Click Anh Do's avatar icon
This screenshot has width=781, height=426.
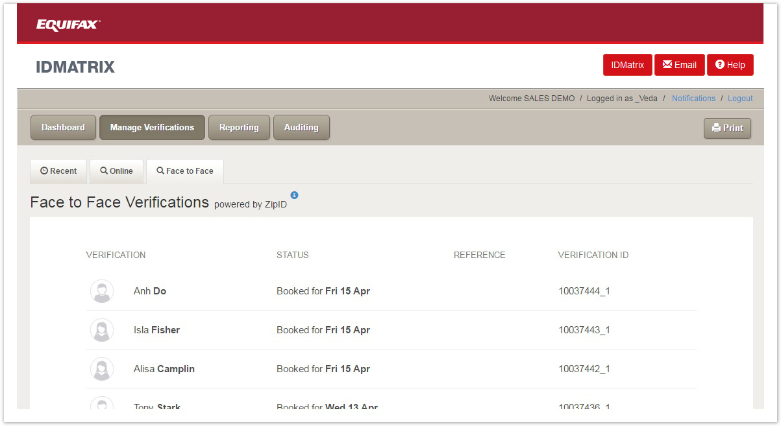click(x=102, y=291)
